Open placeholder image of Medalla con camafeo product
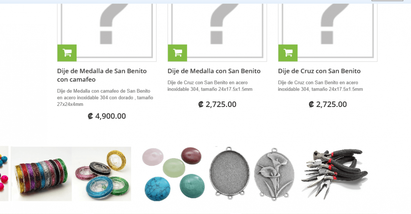This screenshot has height=214, width=411. [107, 31]
